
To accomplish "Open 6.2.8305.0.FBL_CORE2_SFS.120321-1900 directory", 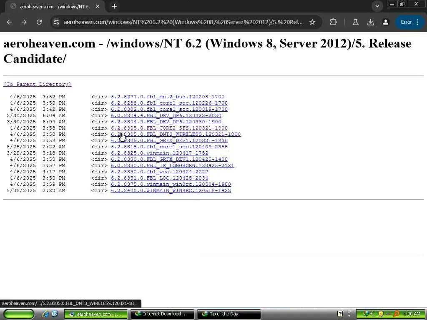I will tap(169, 128).
